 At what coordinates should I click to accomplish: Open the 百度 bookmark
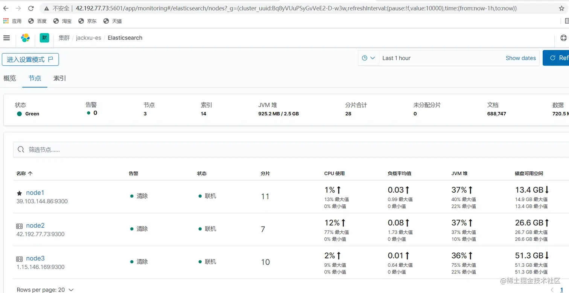click(38, 21)
